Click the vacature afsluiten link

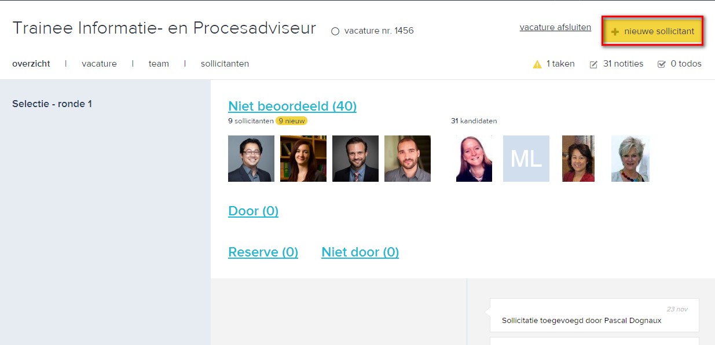555,27
